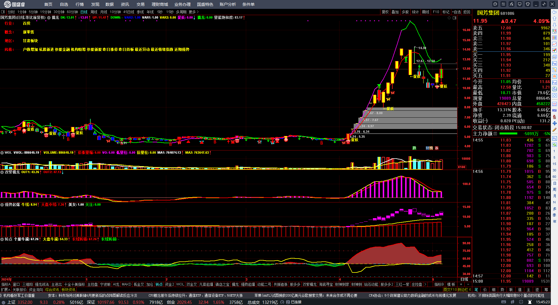Open the 交易 menu

pos(141,4)
